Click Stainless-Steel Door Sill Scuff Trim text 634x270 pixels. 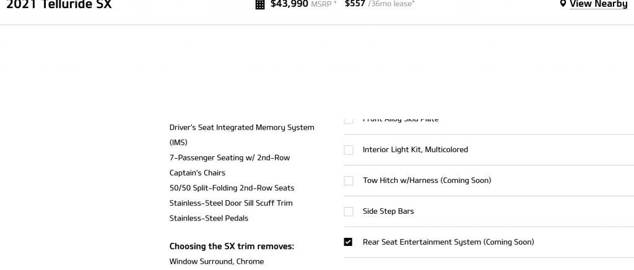(x=231, y=203)
